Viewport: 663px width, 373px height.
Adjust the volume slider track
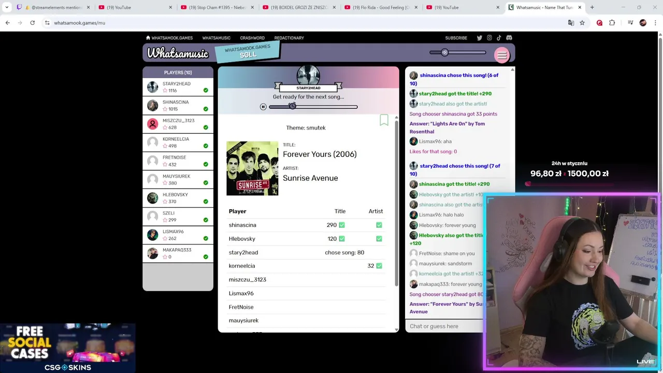(x=458, y=52)
